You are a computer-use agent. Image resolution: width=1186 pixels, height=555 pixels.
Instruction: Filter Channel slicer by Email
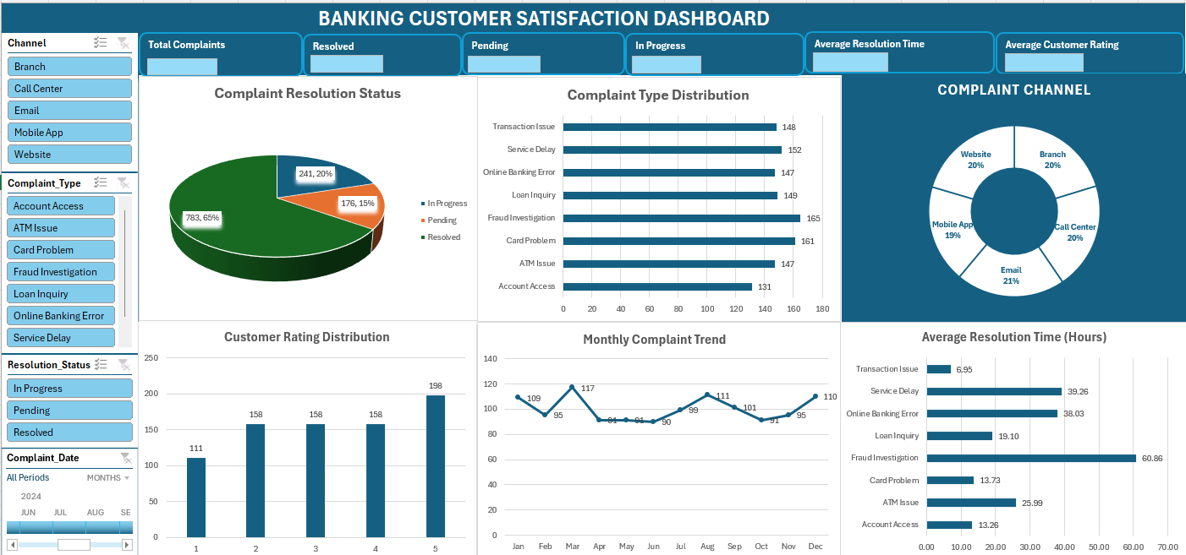click(x=69, y=111)
